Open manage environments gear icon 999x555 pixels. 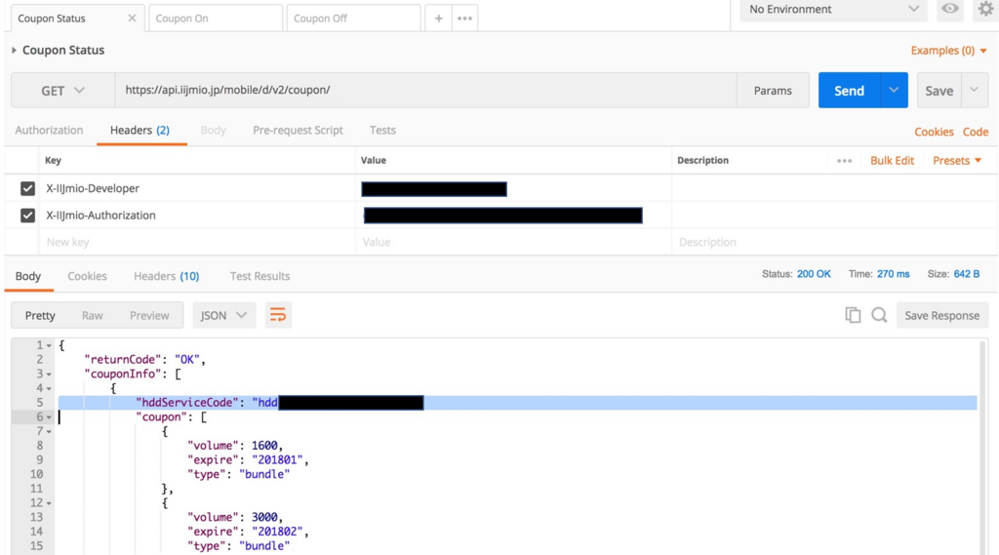986,9
